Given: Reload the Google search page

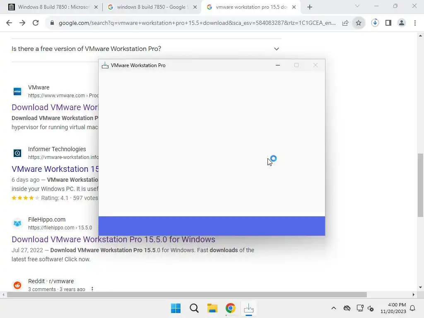Looking at the screenshot, I should (36, 23).
